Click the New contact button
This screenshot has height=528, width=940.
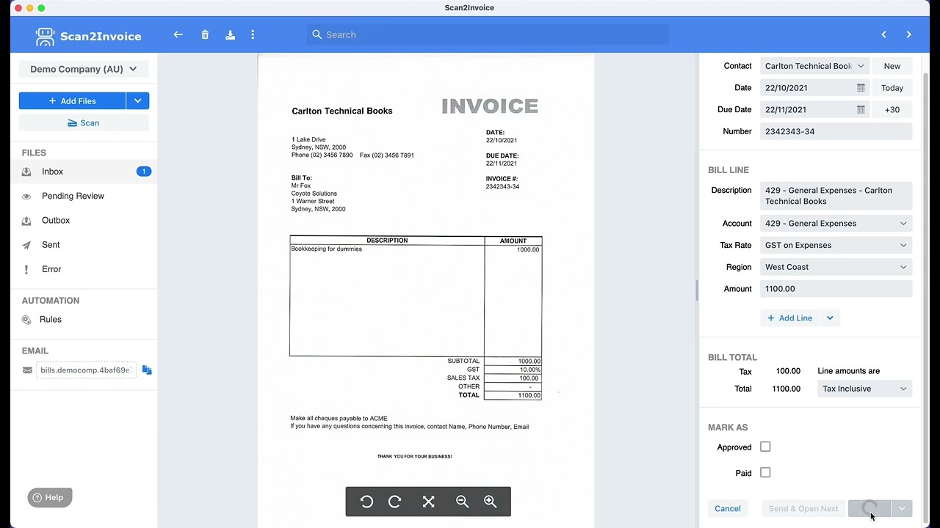pyautogui.click(x=892, y=66)
